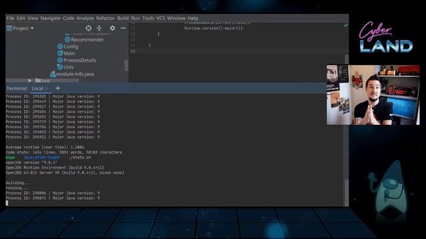Select the Config class
426x239 pixels.
coord(71,46)
